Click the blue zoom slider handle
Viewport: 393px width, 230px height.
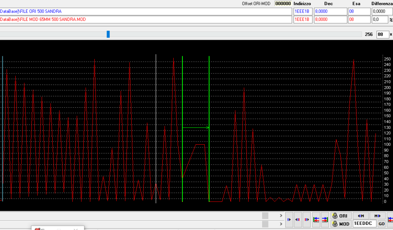point(108,35)
